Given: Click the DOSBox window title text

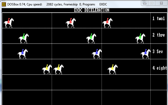Looking at the screenshot, I should 57,4.
